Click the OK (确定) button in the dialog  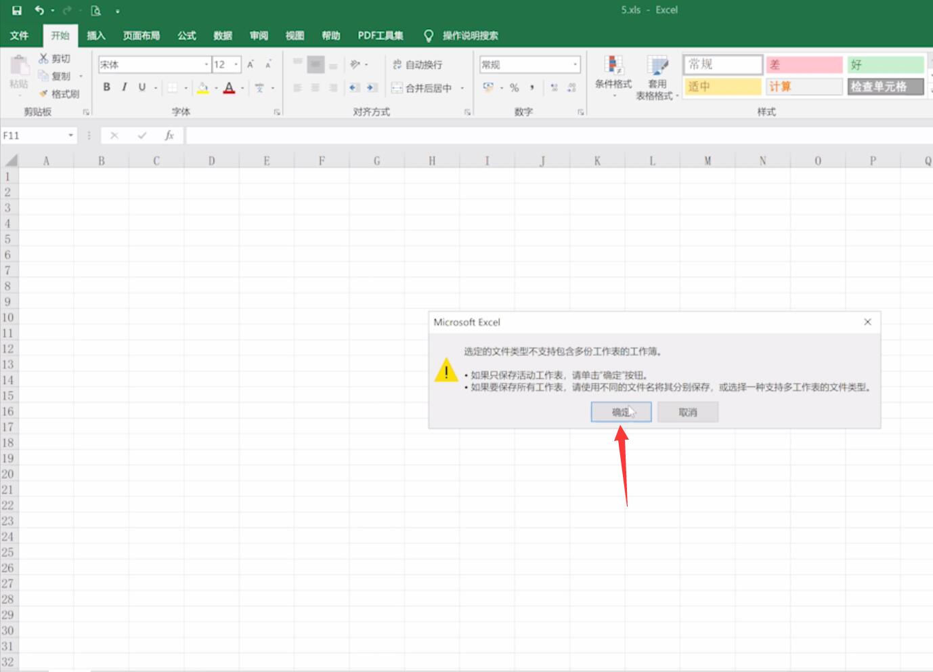pos(621,412)
